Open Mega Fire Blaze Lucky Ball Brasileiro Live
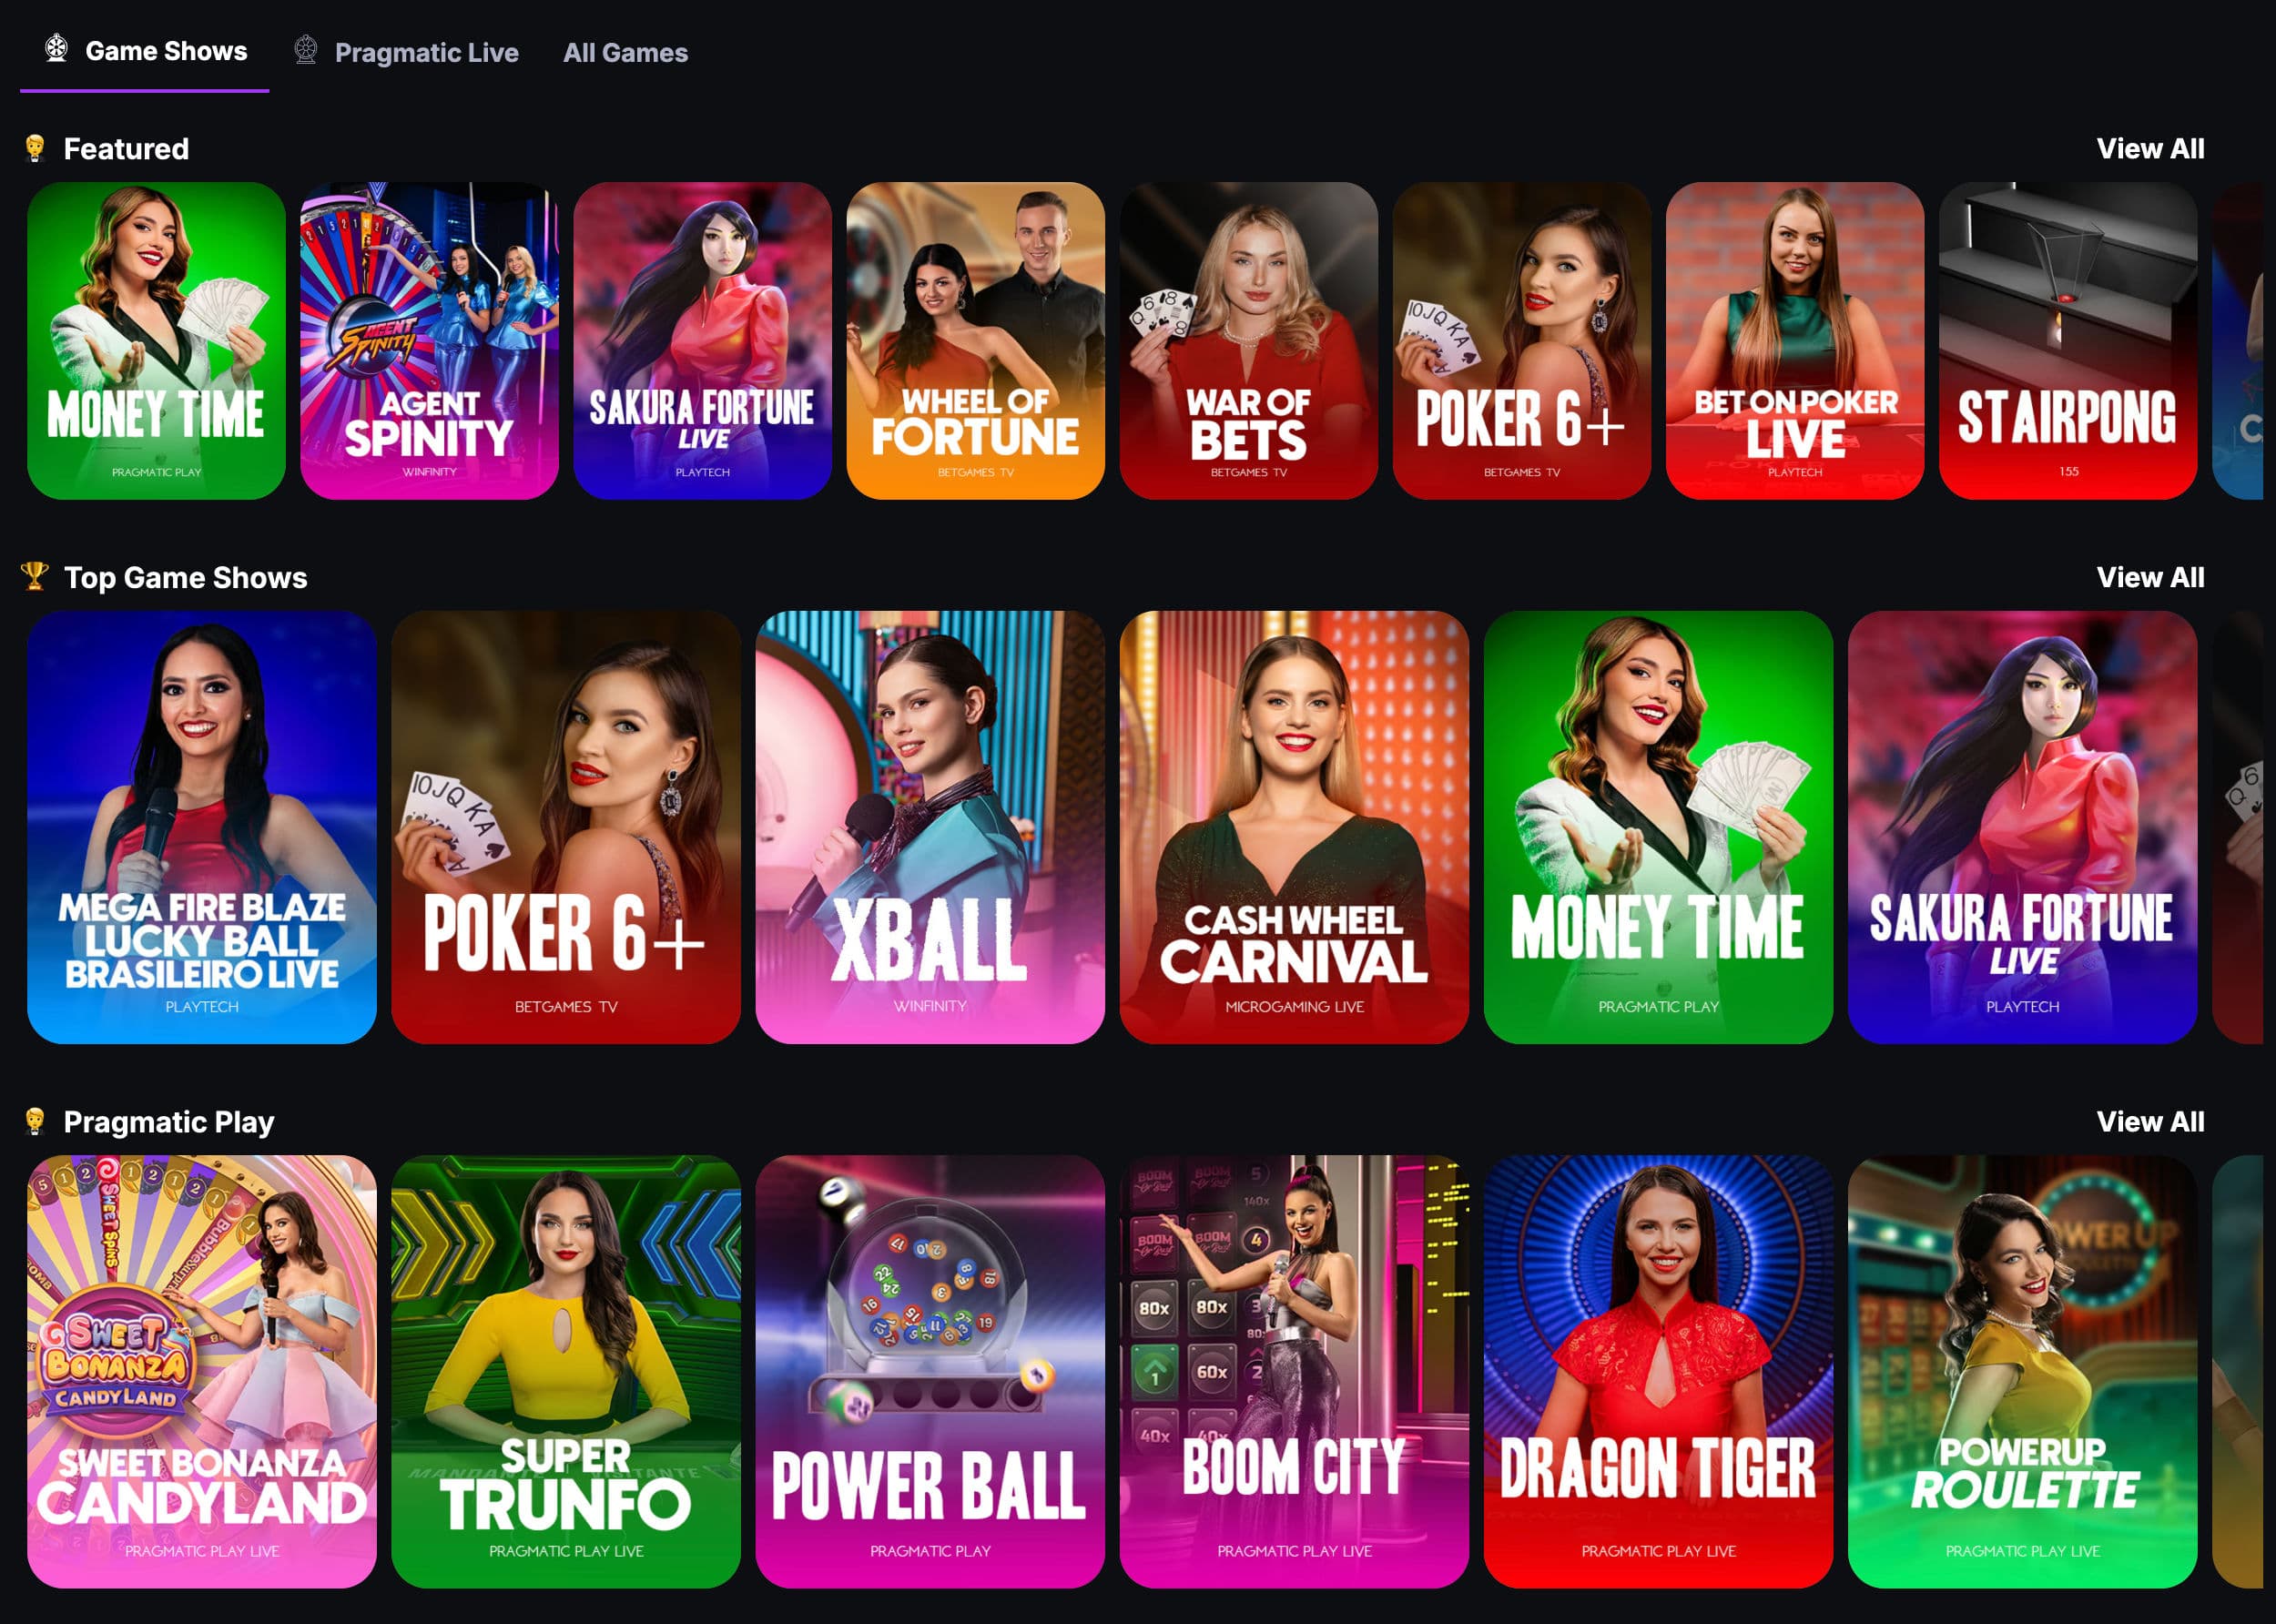The image size is (2276, 1624). click(x=202, y=827)
